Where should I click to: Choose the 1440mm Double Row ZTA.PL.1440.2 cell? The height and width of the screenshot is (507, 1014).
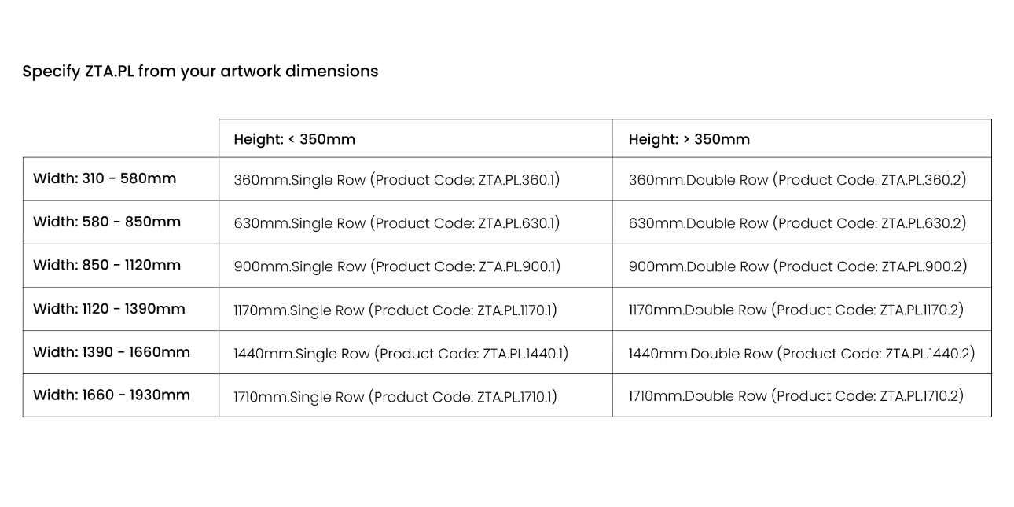pos(801,353)
